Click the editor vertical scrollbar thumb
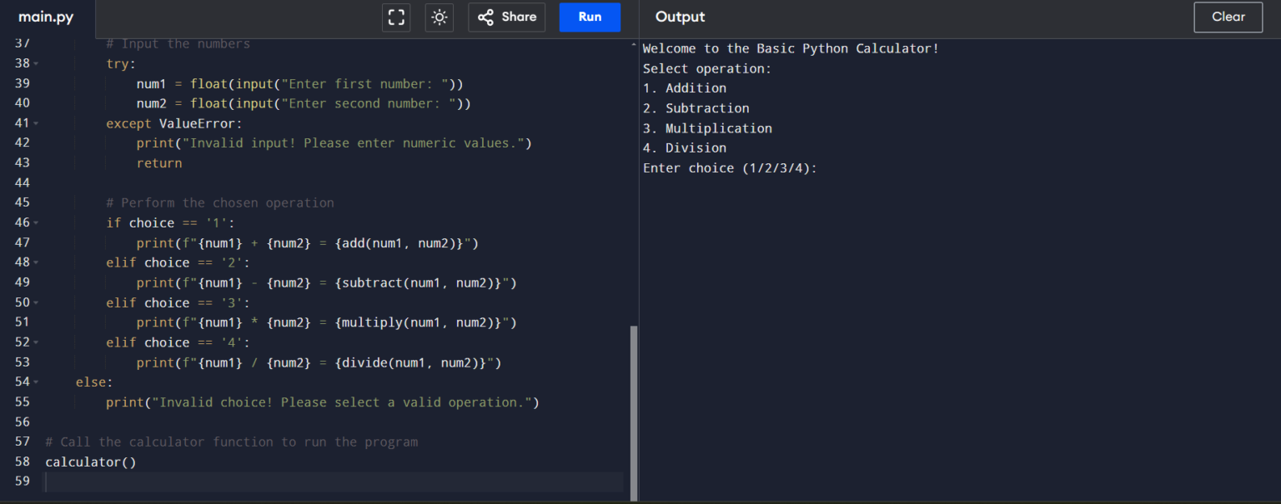Viewport: 1281px width, 504px height. click(x=634, y=412)
